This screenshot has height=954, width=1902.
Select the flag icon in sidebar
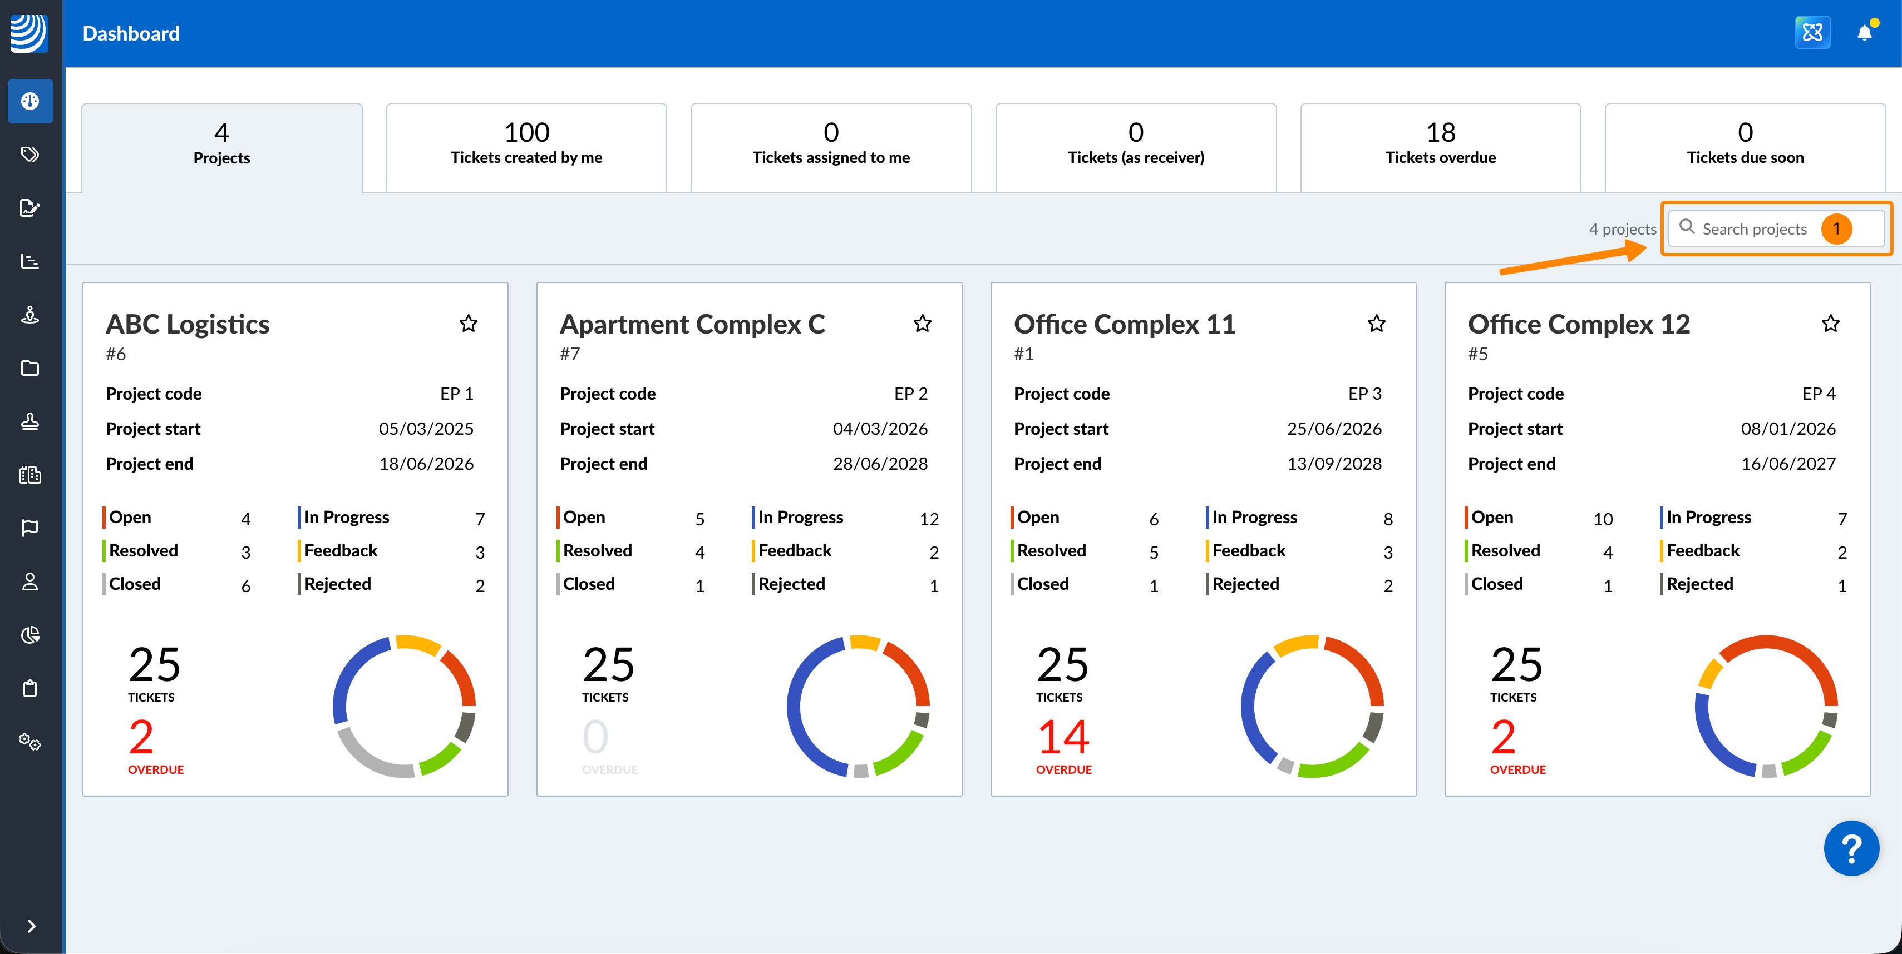coord(29,528)
